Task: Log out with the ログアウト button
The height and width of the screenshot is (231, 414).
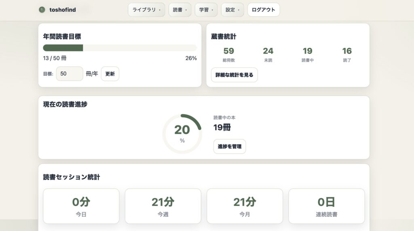Action: click(264, 10)
